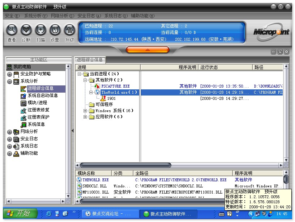Image resolution: width=295 pixels, height=222 pixels.
Task: Expand the Windows 系统(16) process group
Action: pyautogui.click(x=85, y=111)
